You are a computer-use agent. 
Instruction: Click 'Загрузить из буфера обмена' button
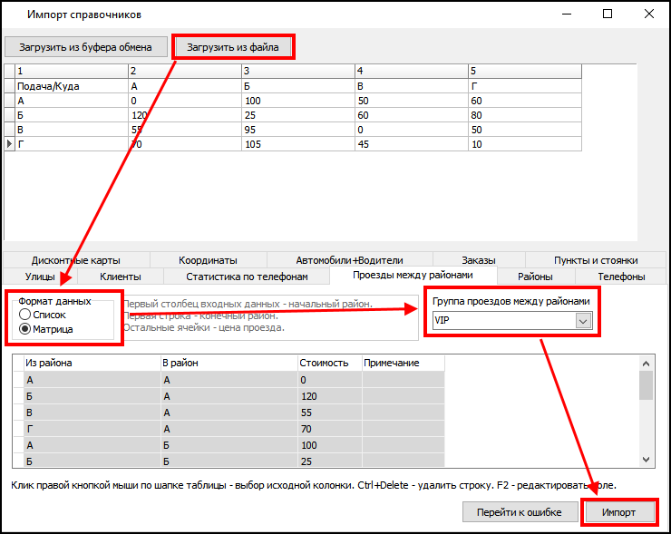point(86,46)
